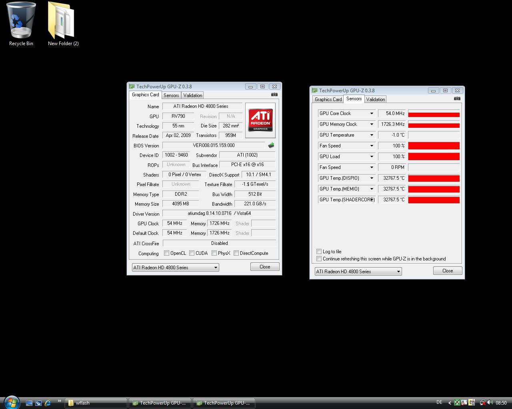Click the RV790 GPU value
The width and height of the screenshot is (512, 409).
pyautogui.click(x=178, y=116)
